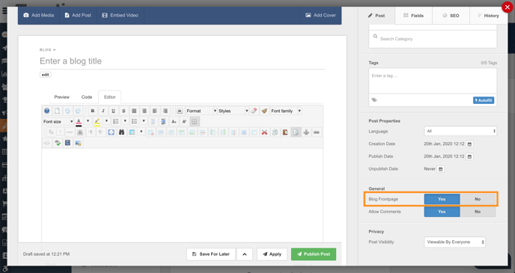Right-align the text
Screen dimensions: 515x273
tap(165, 111)
